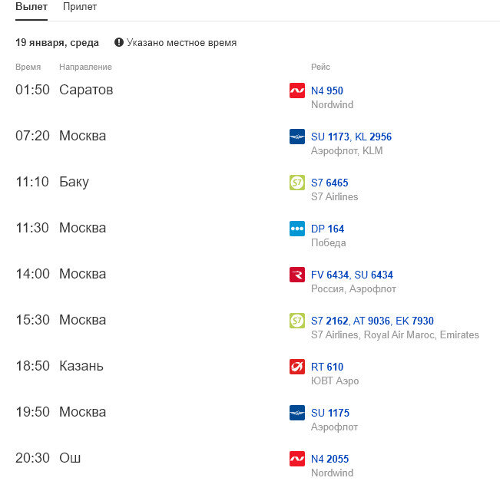The image size is (500, 481).
Task: Click the Nordwind logo for flight N4 2055
Action: tap(296, 459)
